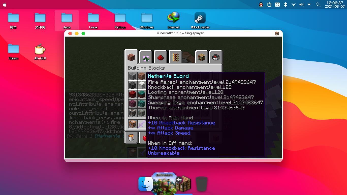
Task: Pick the red nether bricks block
Action: click(x=132, y=94)
